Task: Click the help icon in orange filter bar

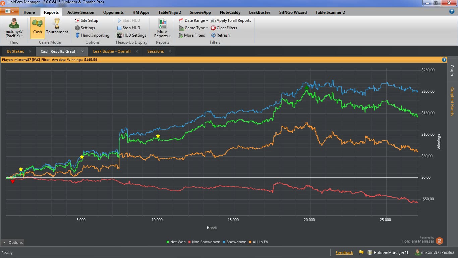Action: click(x=444, y=60)
